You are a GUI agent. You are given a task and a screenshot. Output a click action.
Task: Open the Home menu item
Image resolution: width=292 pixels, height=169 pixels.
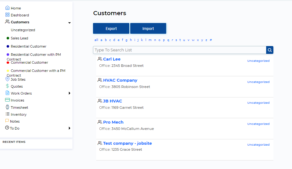tap(16, 8)
